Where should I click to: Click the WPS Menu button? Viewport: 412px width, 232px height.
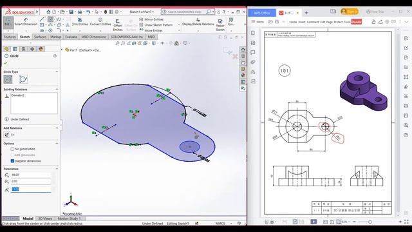(257, 22)
